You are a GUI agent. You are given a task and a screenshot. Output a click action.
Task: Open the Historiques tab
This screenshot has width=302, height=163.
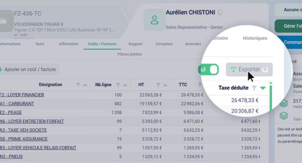click(x=255, y=38)
